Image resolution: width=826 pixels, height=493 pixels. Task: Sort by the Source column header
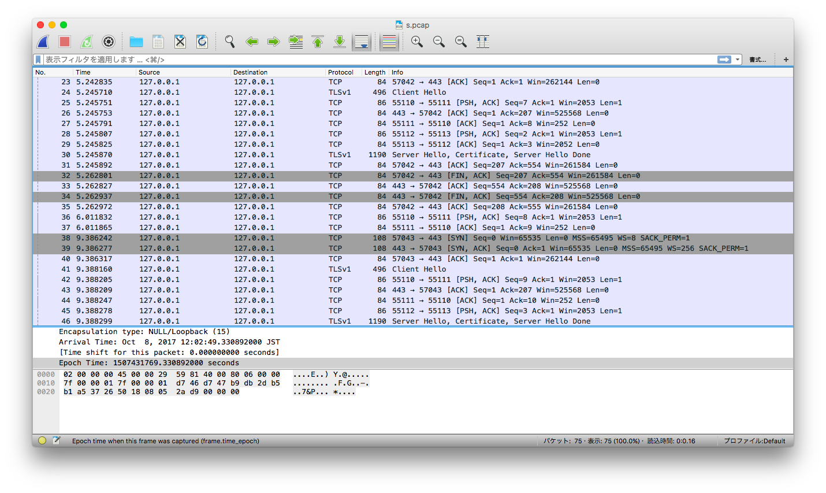(x=183, y=72)
